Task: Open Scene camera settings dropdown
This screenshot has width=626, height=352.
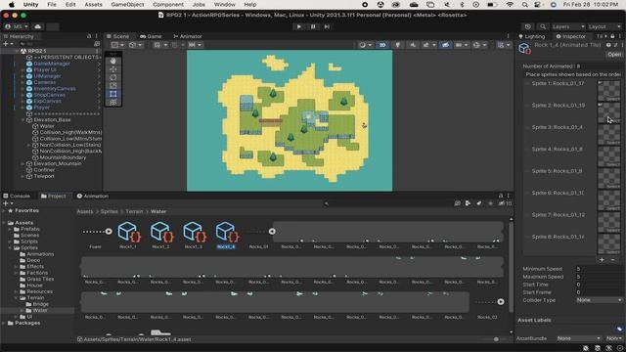Action: [461, 45]
